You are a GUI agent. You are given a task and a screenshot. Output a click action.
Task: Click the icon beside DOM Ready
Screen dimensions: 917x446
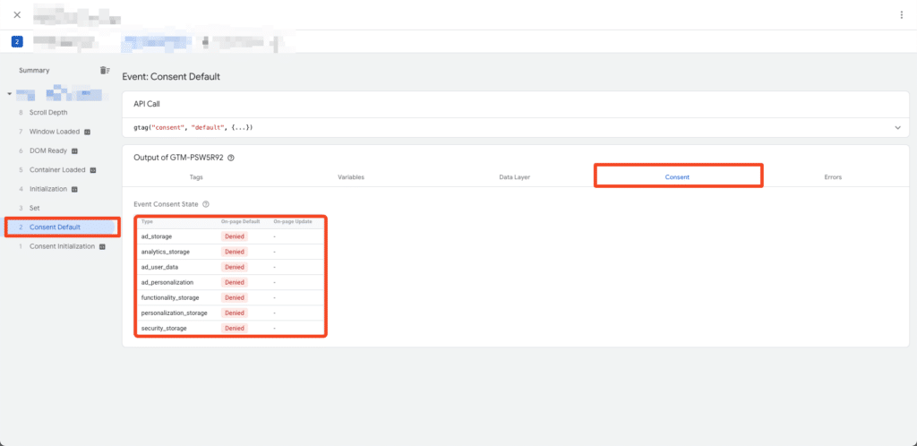pyautogui.click(x=74, y=150)
